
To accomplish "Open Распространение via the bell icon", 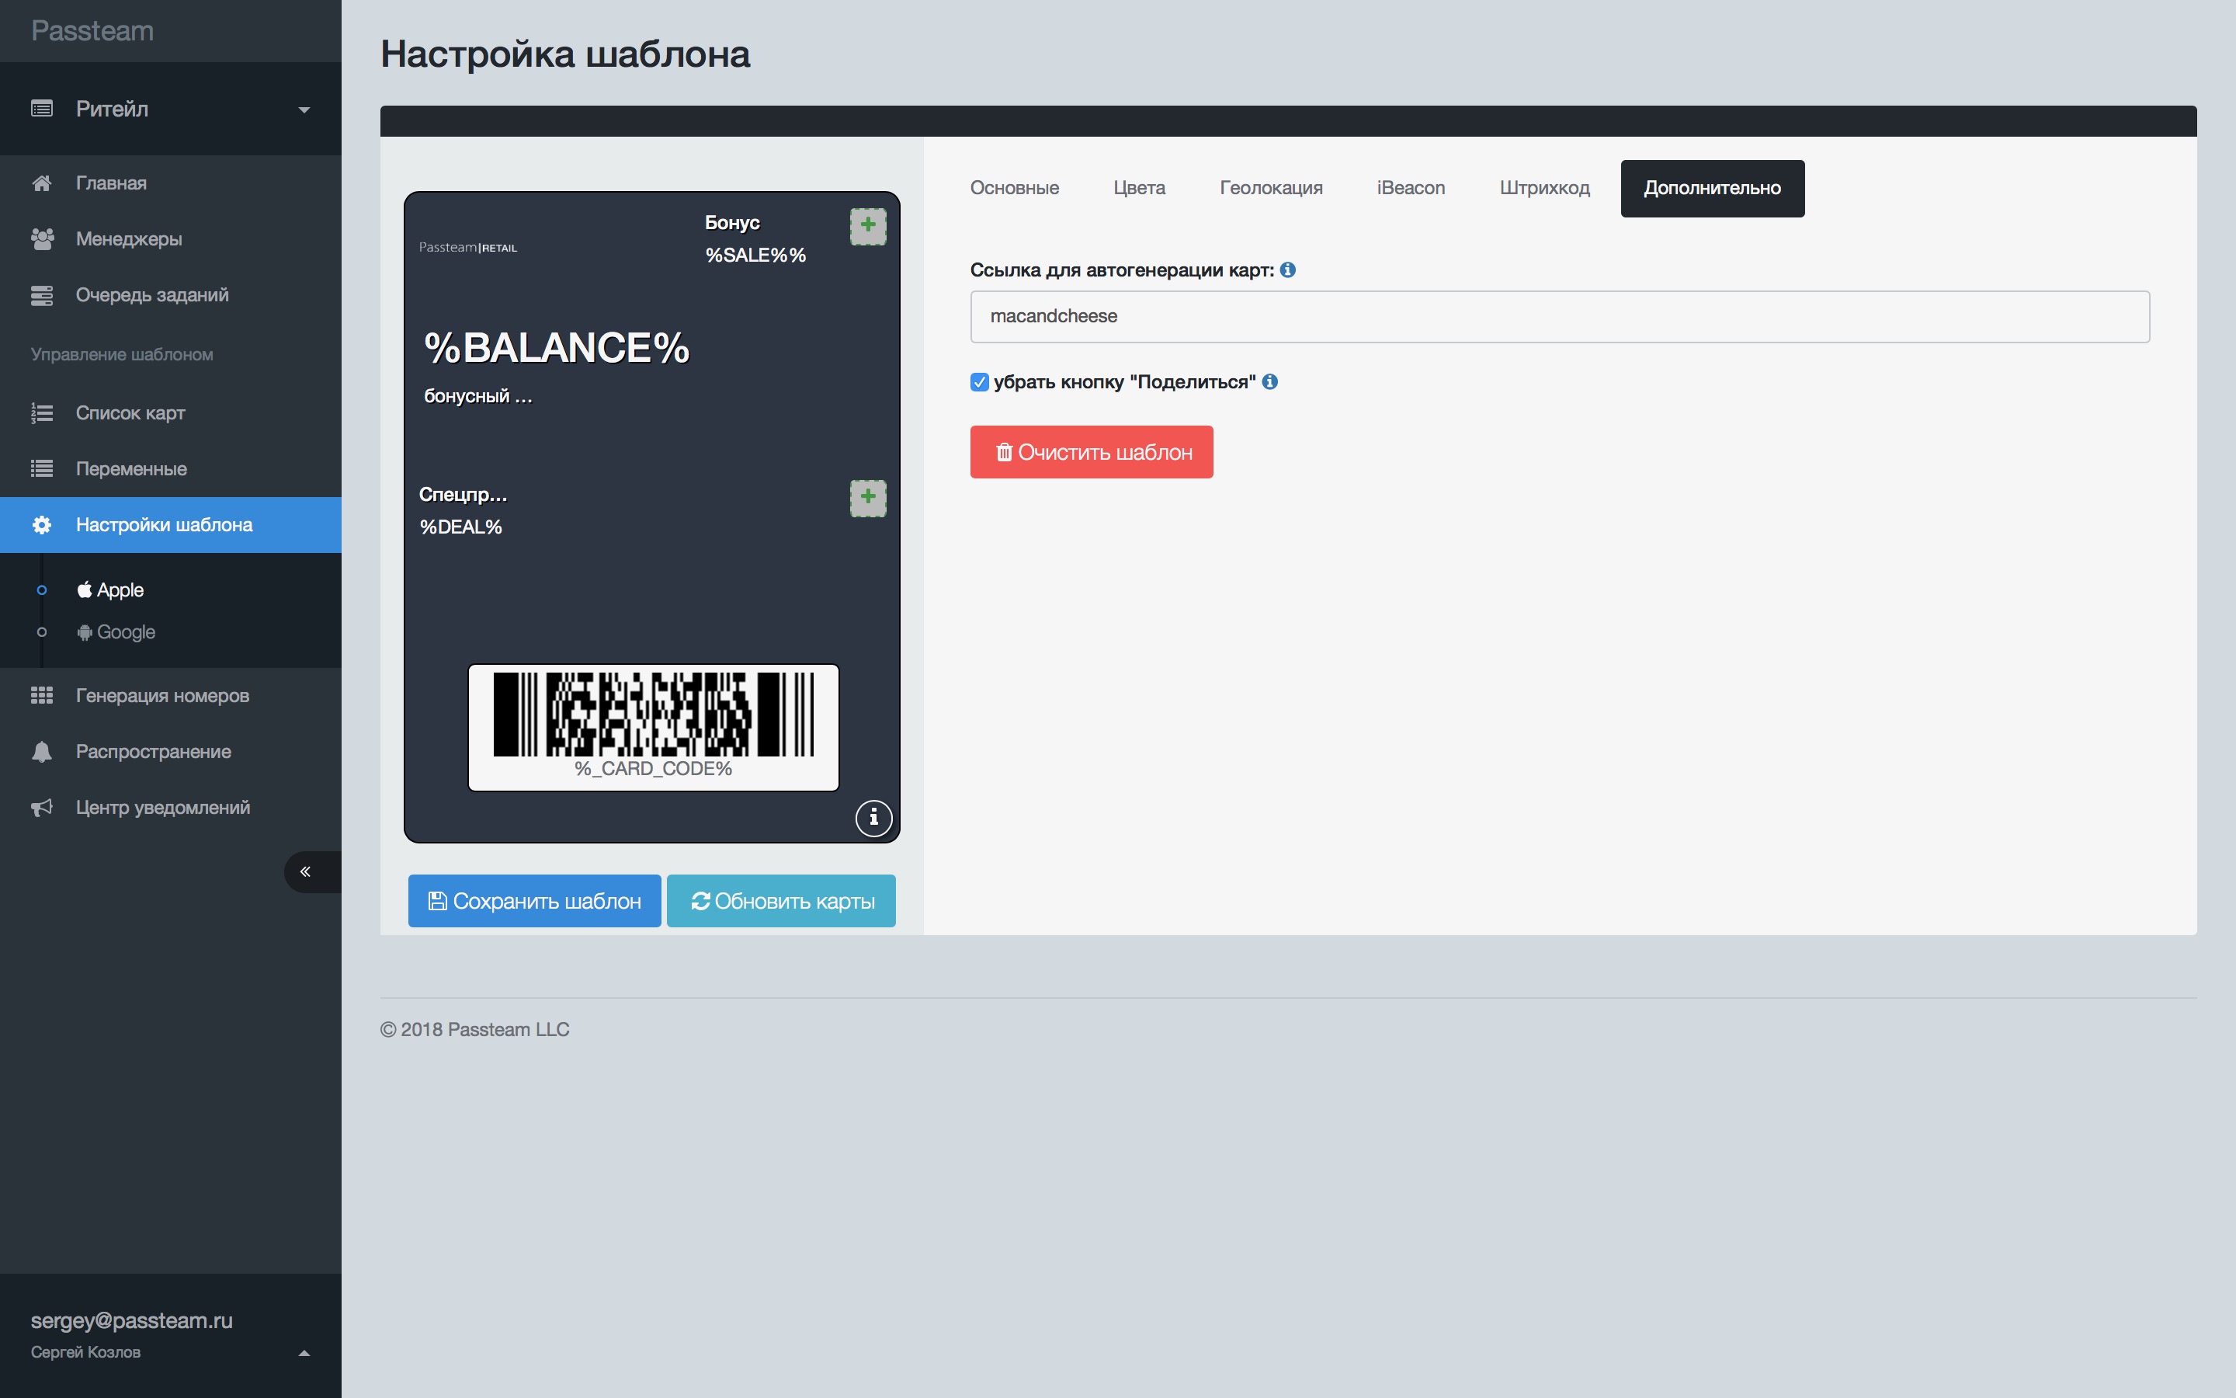I will pos(42,752).
